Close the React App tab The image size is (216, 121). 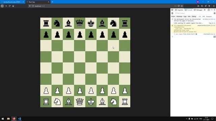49,2
